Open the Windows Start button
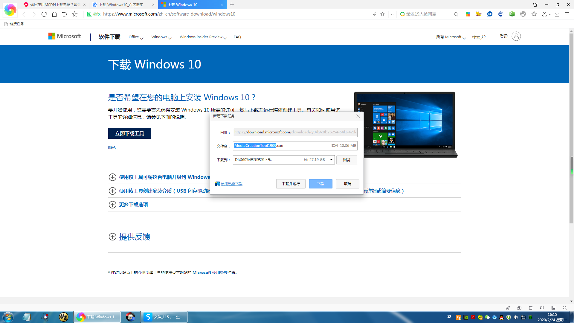The height and width of the screenshot is (323, 574). point(8,317)
